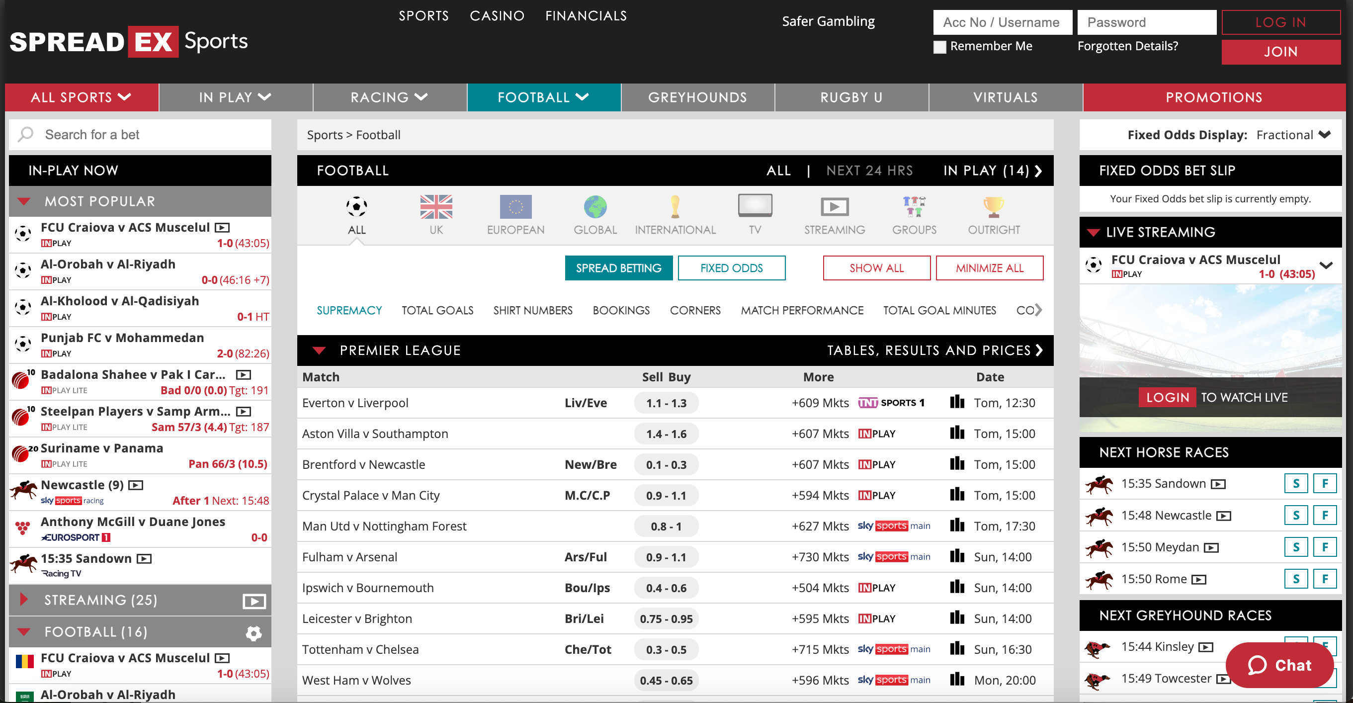
Task: Click IN PLAY 14 matches expander
Action: (991, 169)
